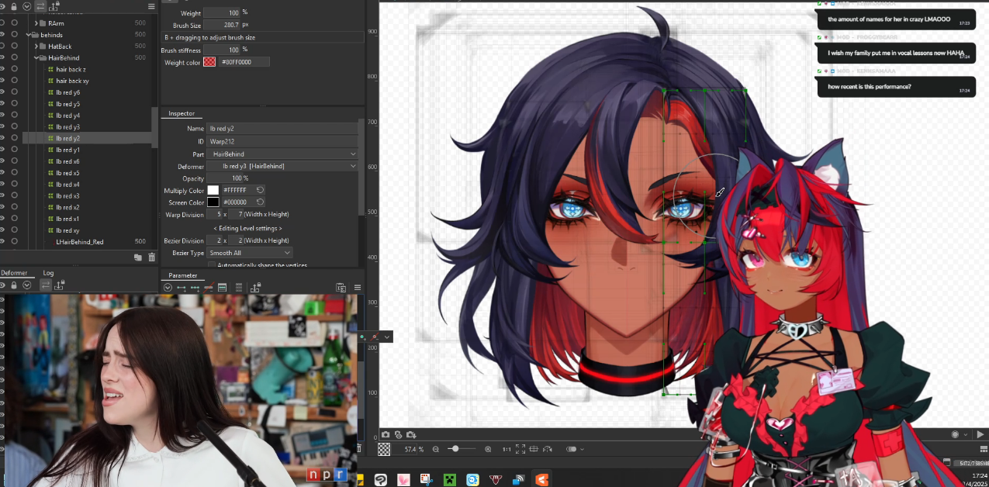The height and width of the screenshot is (487, 989).
Task: Collapse the behinds folder
Action: click(28, 35)
